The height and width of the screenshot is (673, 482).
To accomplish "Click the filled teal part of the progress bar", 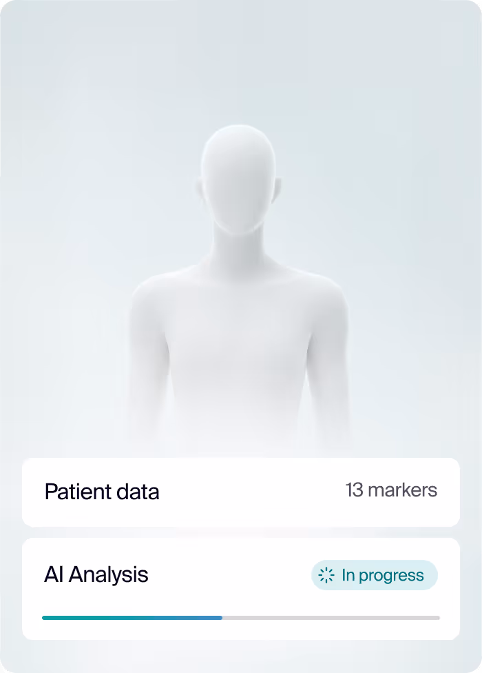I will [132, 618].
